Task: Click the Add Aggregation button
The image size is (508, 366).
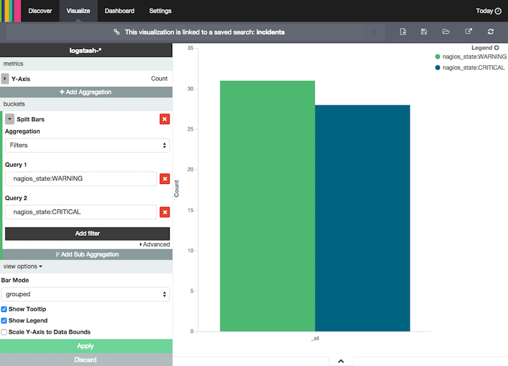Action: (x=86, y=92)
